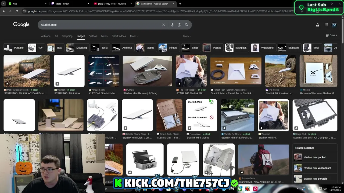Select related search starlink mini portable
Screen dimensions: 344x193
(315, 179)
